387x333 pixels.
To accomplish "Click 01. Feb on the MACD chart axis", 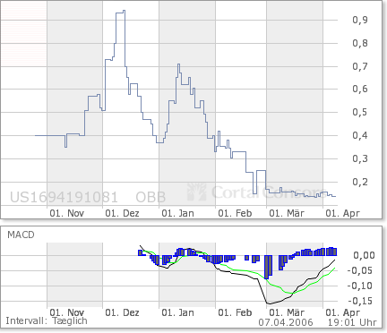I will click(235, 312).
